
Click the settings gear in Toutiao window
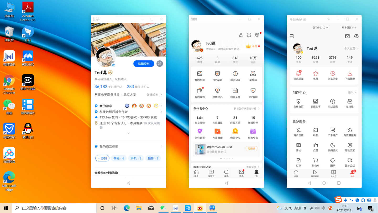coord(356,36)
